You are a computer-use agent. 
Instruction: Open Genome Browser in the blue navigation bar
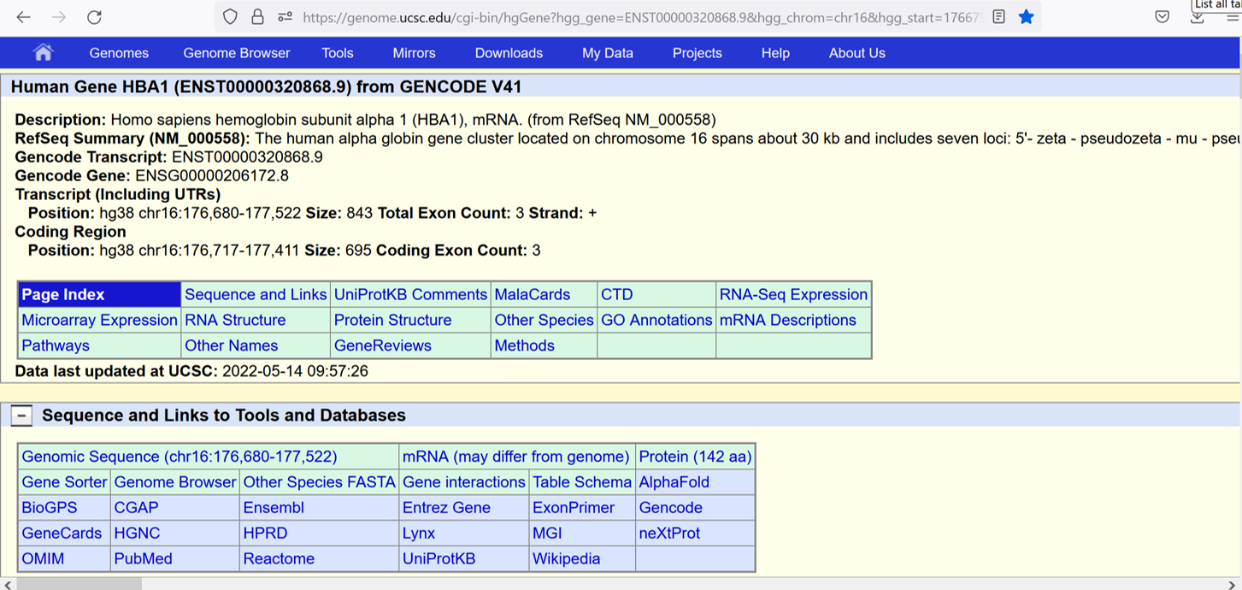pos(237,53)
